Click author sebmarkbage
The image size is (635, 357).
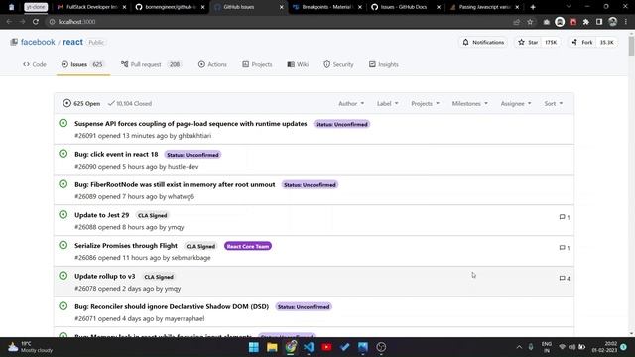tap(190, 258)
